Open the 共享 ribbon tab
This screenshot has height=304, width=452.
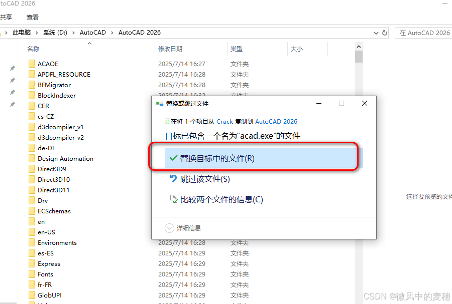pyautogui.click(x=6, y=17)
